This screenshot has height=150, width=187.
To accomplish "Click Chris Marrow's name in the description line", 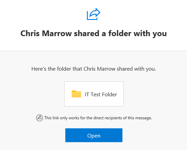I will point(99,69).
